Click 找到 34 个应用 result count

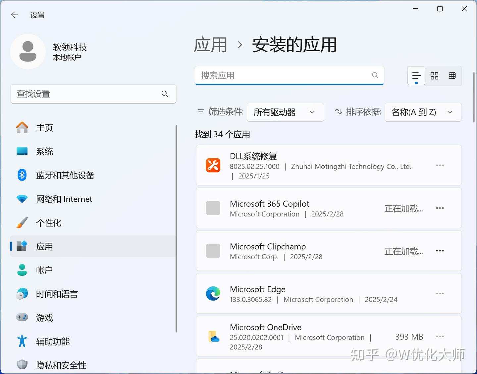click(222, 135)
